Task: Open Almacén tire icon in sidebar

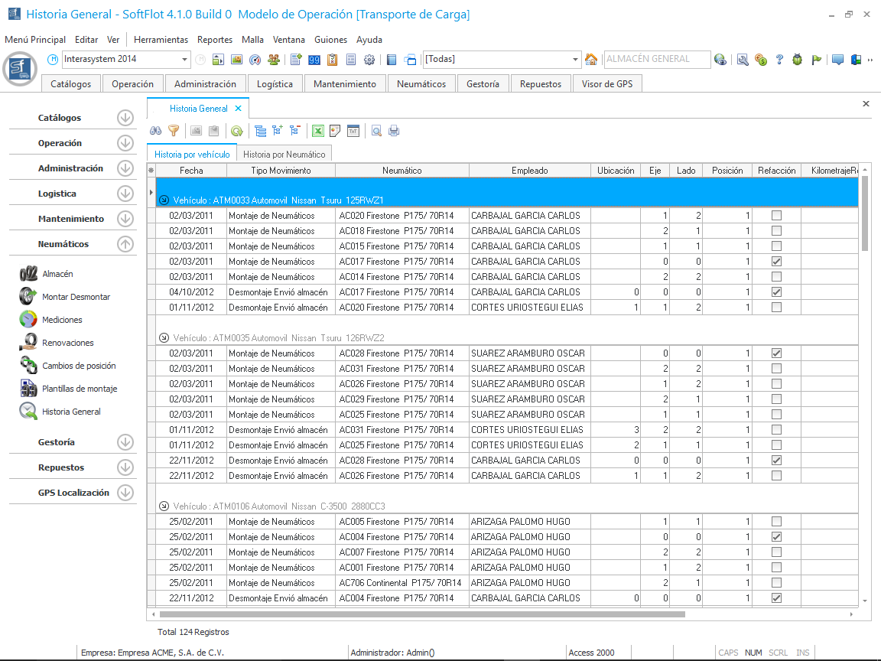Action: [30, 274]
